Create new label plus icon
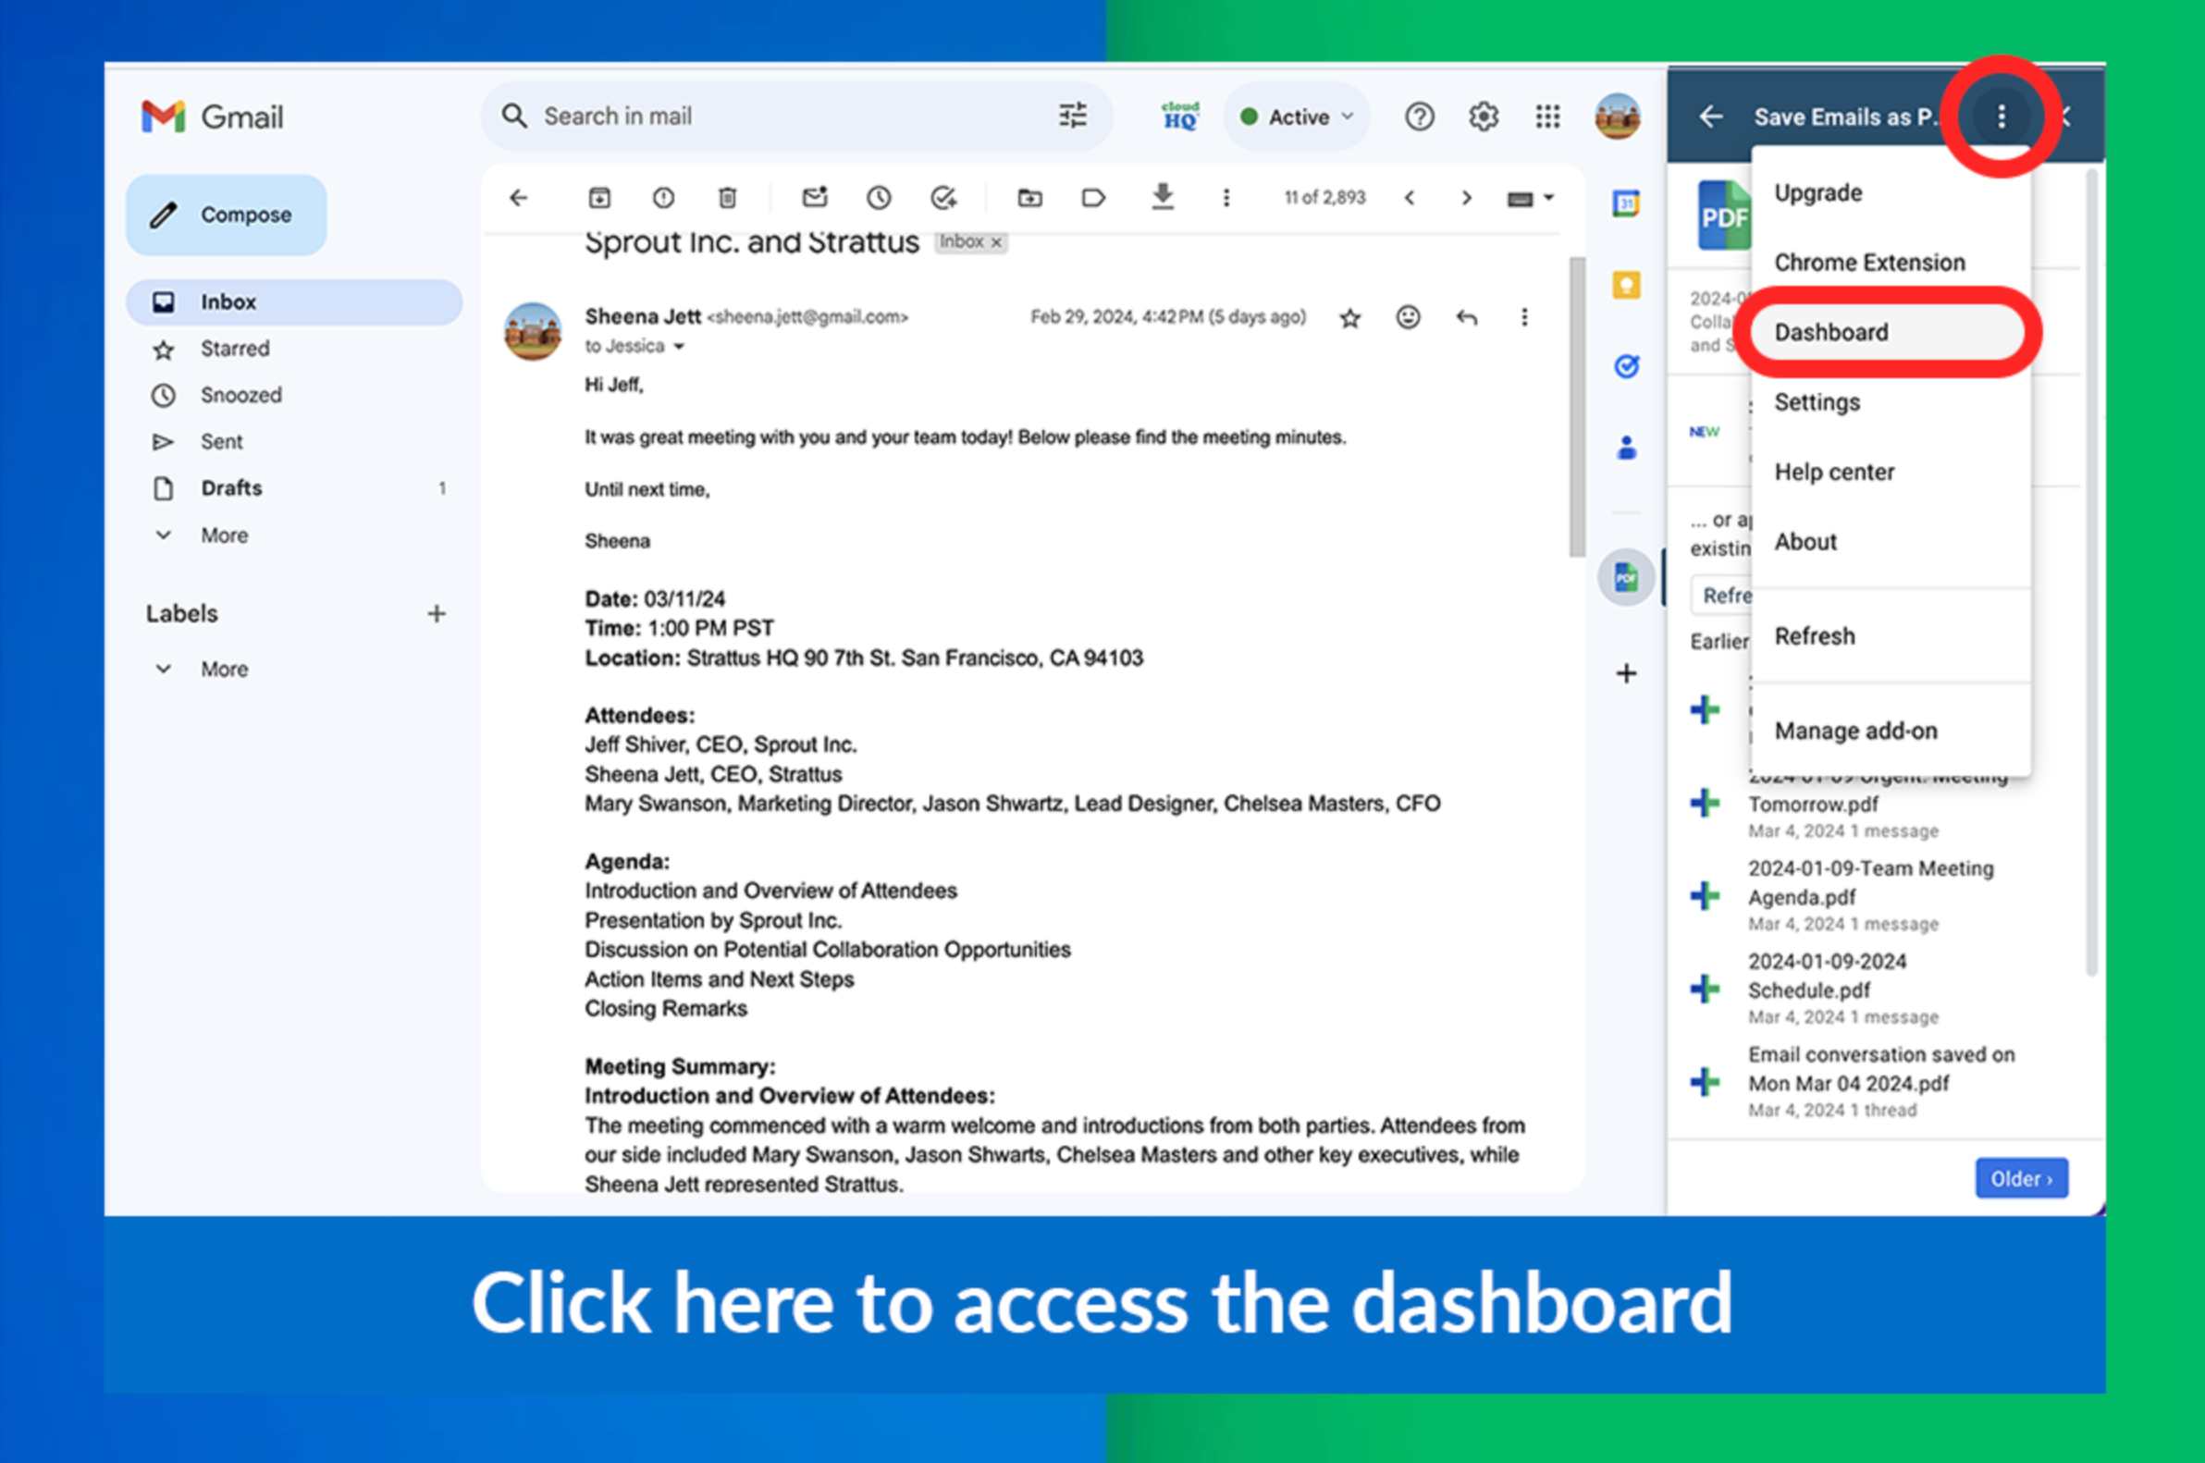This screenshot has height=1463, width=2205. (436, 613)
